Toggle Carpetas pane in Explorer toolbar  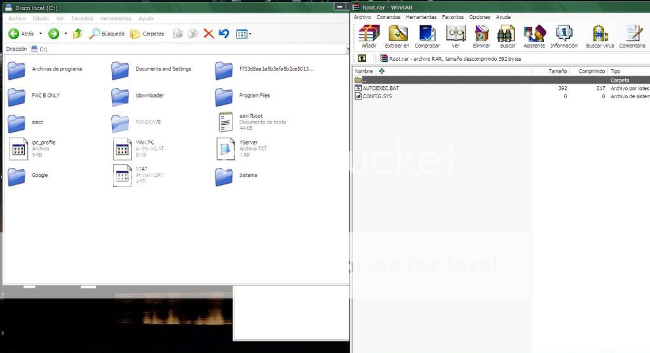pyautogui.click(x=147, y=34)
